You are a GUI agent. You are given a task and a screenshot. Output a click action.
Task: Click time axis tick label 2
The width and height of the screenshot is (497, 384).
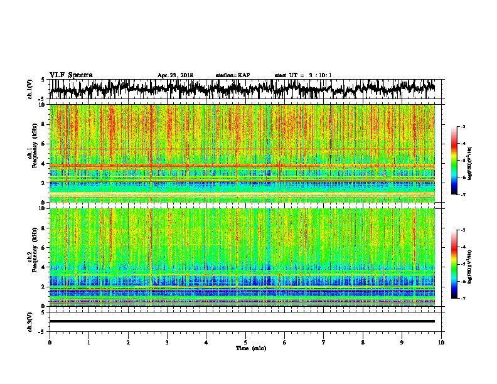click(x=128, y=343)
